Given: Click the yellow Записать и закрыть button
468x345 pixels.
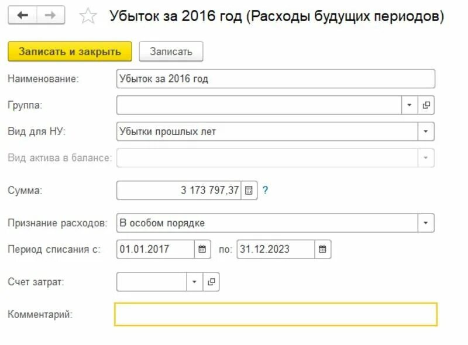Looking at the screenshot, I should [x=70, y=51].
